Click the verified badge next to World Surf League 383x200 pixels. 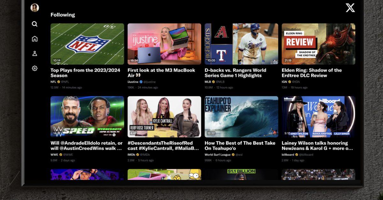coord(233,155)
